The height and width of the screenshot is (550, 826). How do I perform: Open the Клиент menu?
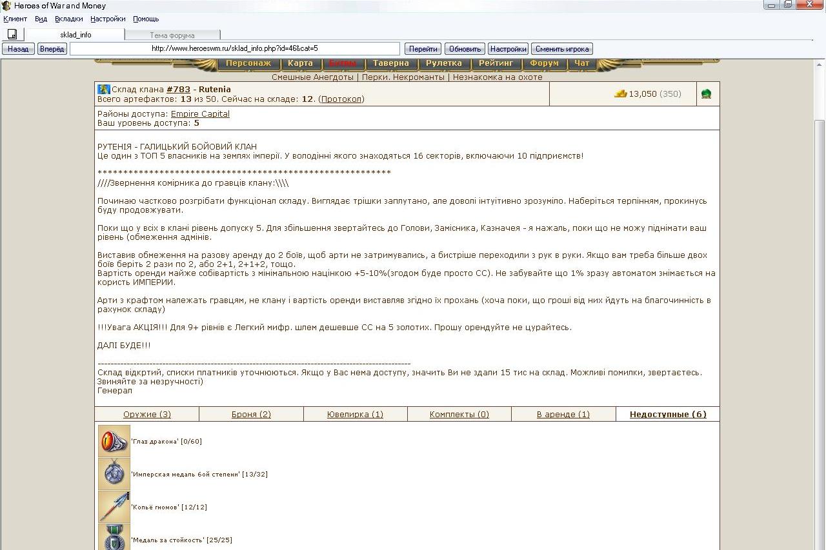tap(15, 19)
